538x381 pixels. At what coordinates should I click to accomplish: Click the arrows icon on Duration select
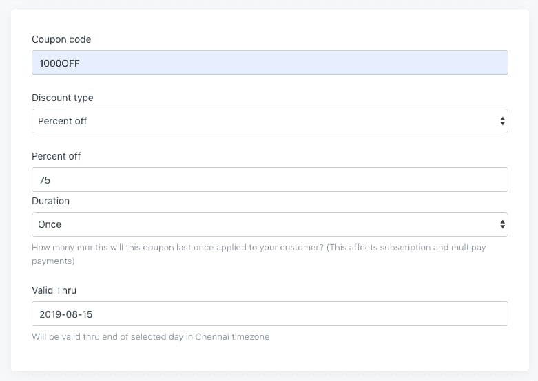click(502, 224)
